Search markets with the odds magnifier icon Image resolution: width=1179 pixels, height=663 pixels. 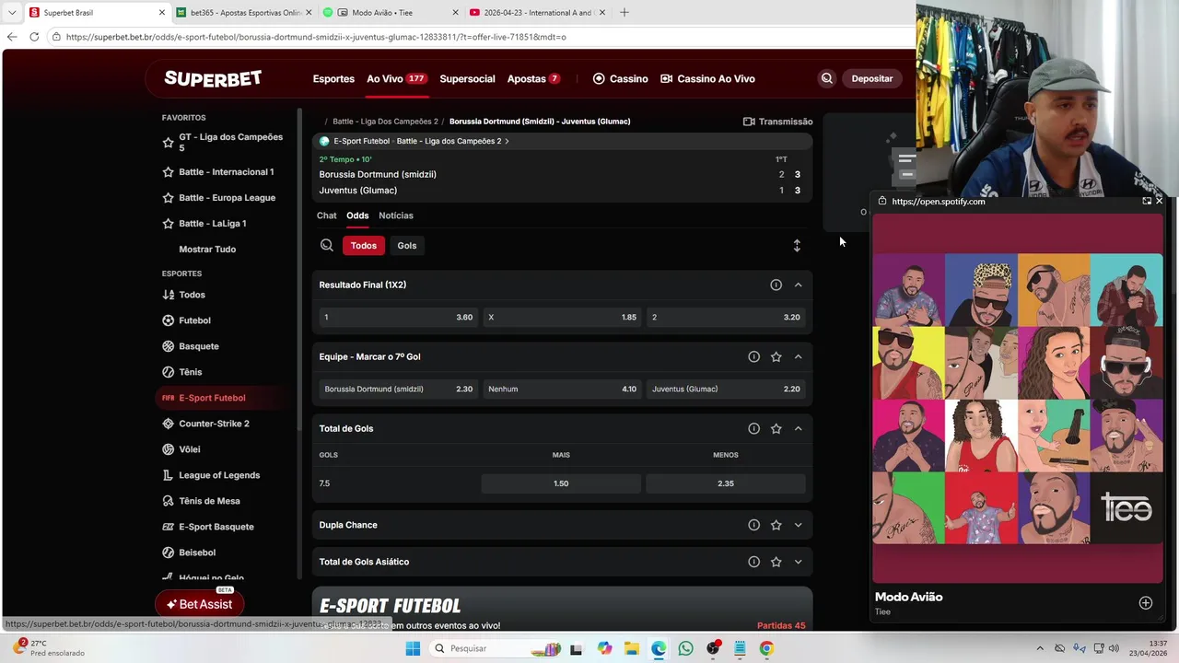click(x=327, y=245)
